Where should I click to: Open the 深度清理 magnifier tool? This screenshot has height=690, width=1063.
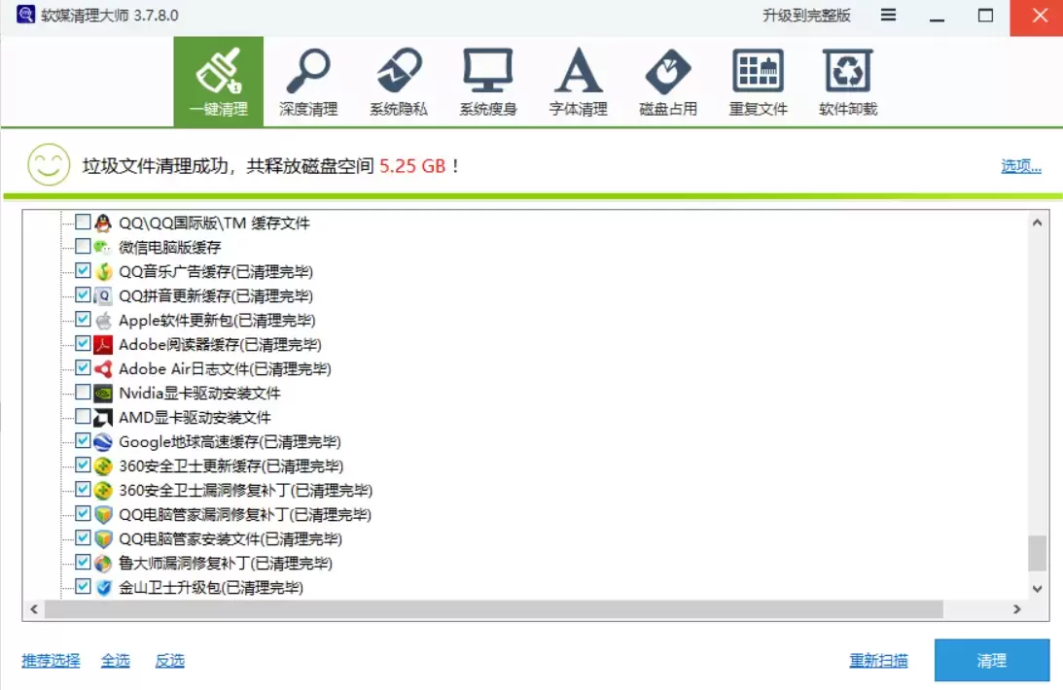pyautogui.click(x=308, y=82)
